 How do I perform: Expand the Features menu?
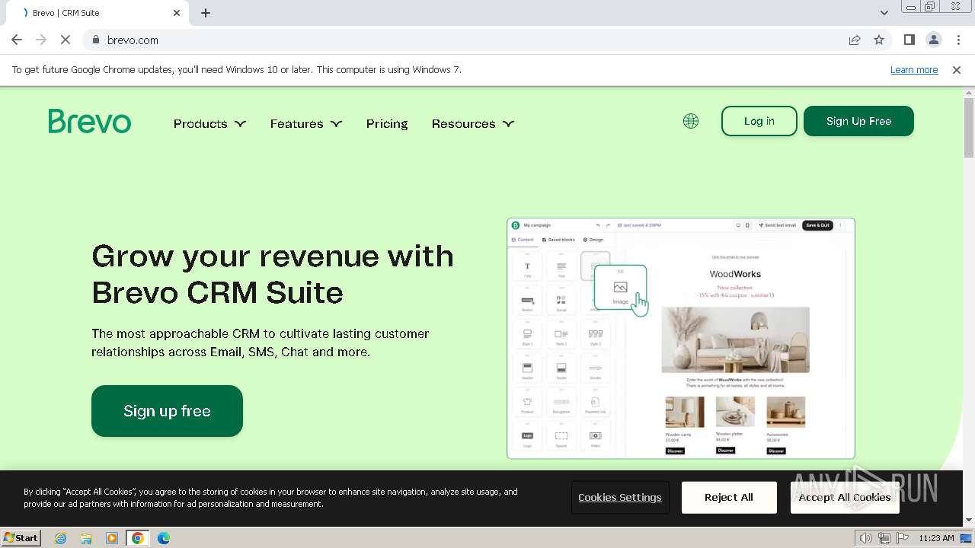click(306, 123)
